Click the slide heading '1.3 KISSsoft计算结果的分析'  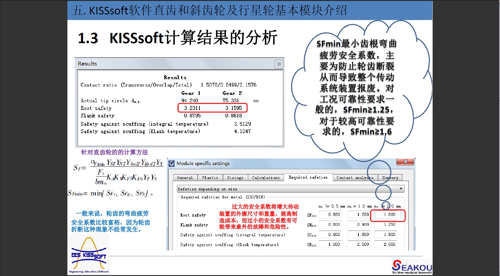pyautogui.click(x=178, y=38)
